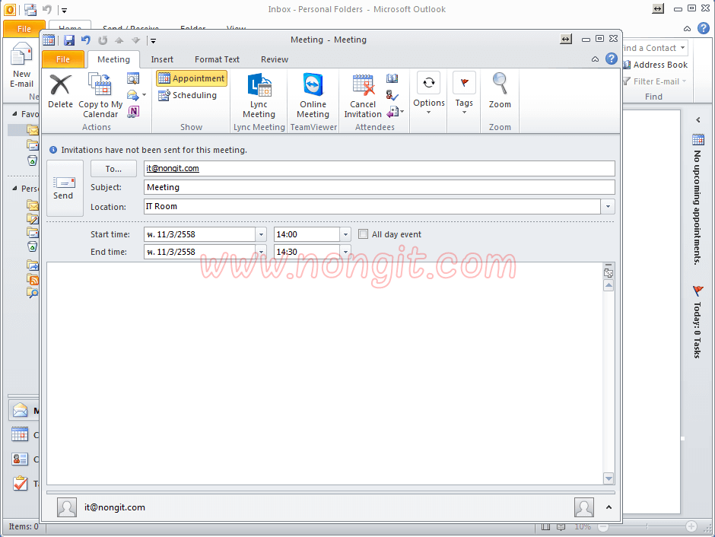Expand the To-Do Bar arrow
The width and height of the screenshot is (715, 537).
point(698,120)
